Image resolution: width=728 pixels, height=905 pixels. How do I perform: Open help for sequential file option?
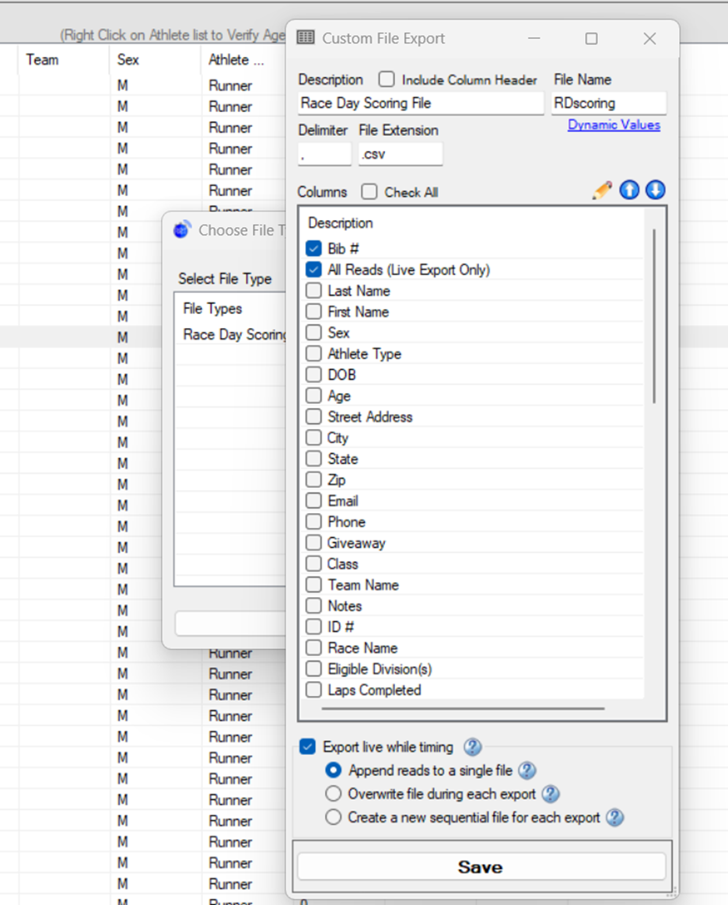point(615,818)
